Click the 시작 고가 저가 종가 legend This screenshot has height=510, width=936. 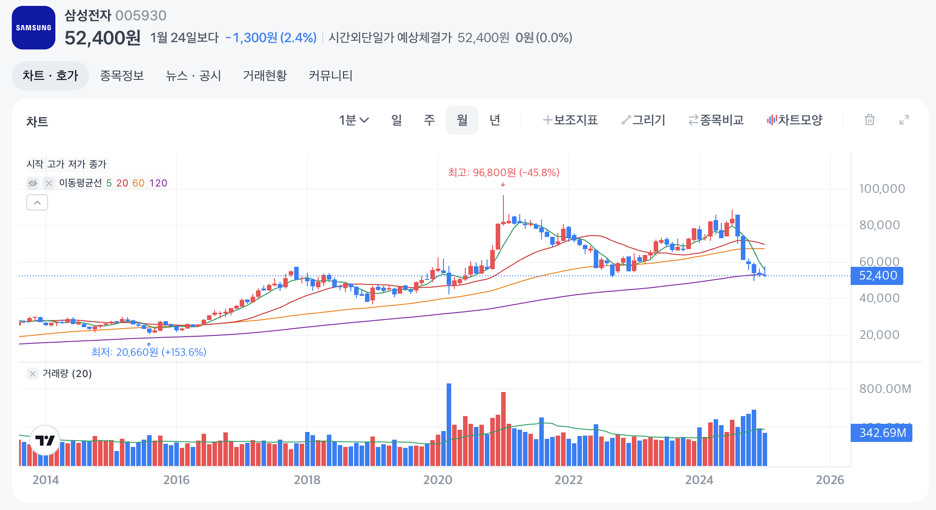tap(66, 164)
